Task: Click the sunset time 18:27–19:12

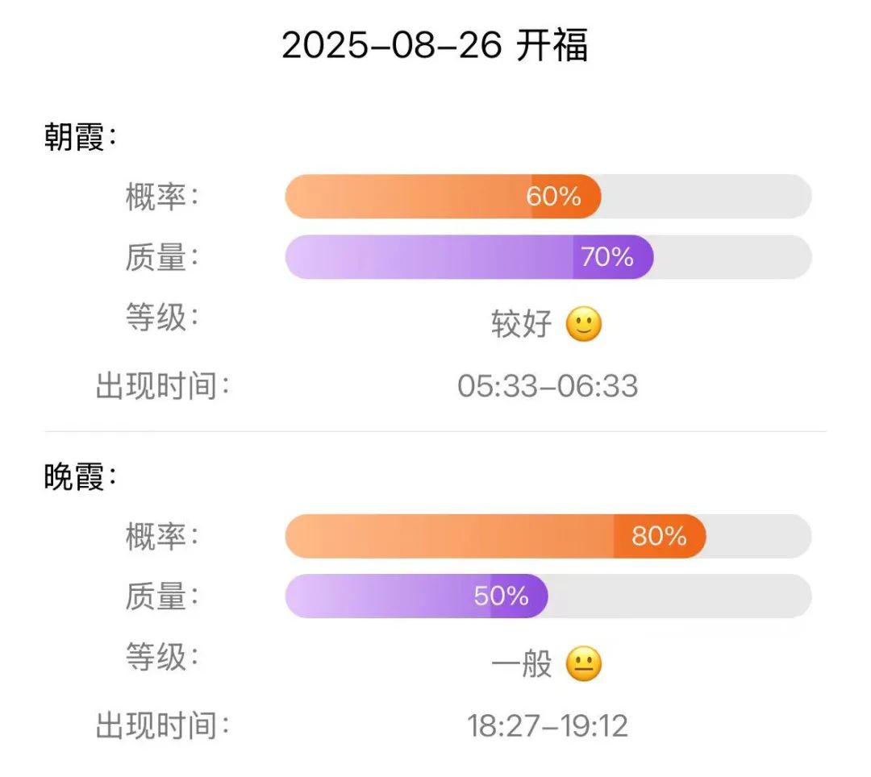Action: 547,726
